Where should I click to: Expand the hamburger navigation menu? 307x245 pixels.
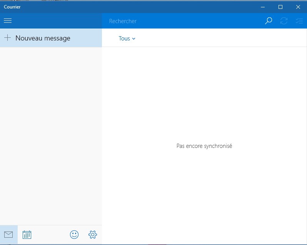pyautogui.click(x=8, y=21)
